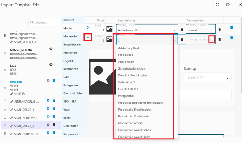Delete the MIME_PURPOSE_1 mapping

[54, 116]
